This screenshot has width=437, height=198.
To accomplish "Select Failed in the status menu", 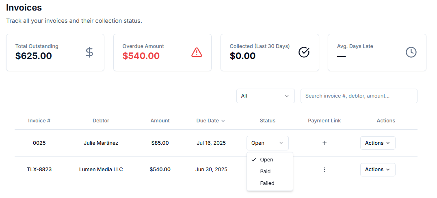I will tap(267, 183).
